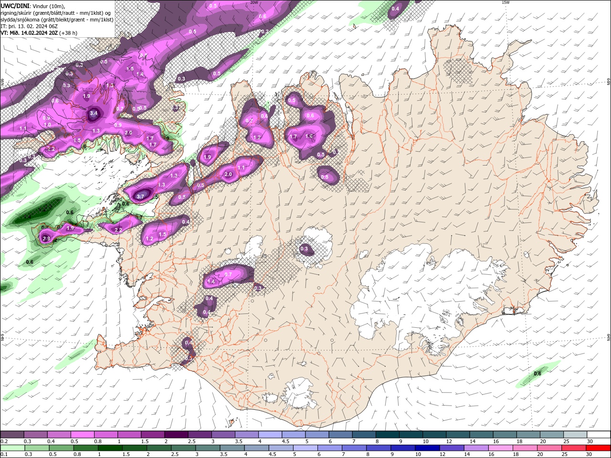Screen dimensions: 611x458
Task: Click the snowfall swatch between 1 and 1.5
Action: coord(129,435)
